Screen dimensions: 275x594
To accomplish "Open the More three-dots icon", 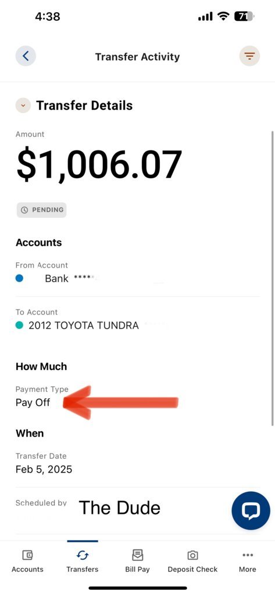I will 248,555.
